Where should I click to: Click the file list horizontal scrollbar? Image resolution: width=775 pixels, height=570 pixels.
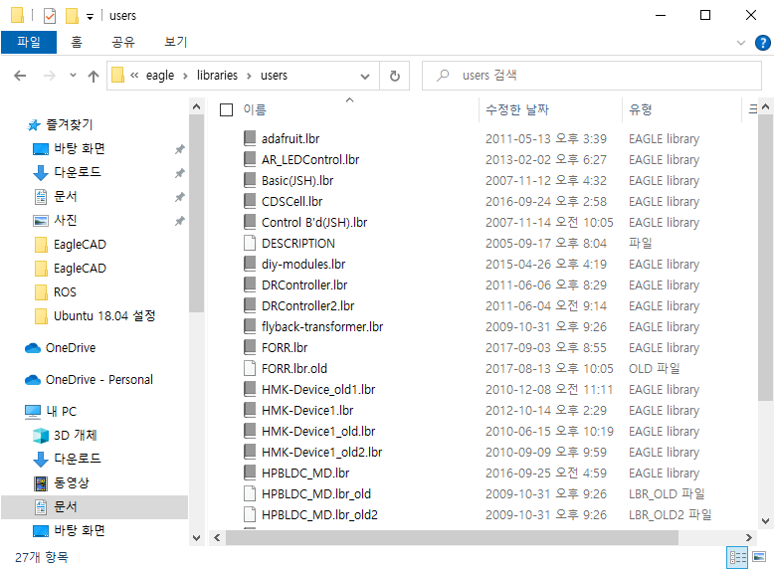pos(452,537)
